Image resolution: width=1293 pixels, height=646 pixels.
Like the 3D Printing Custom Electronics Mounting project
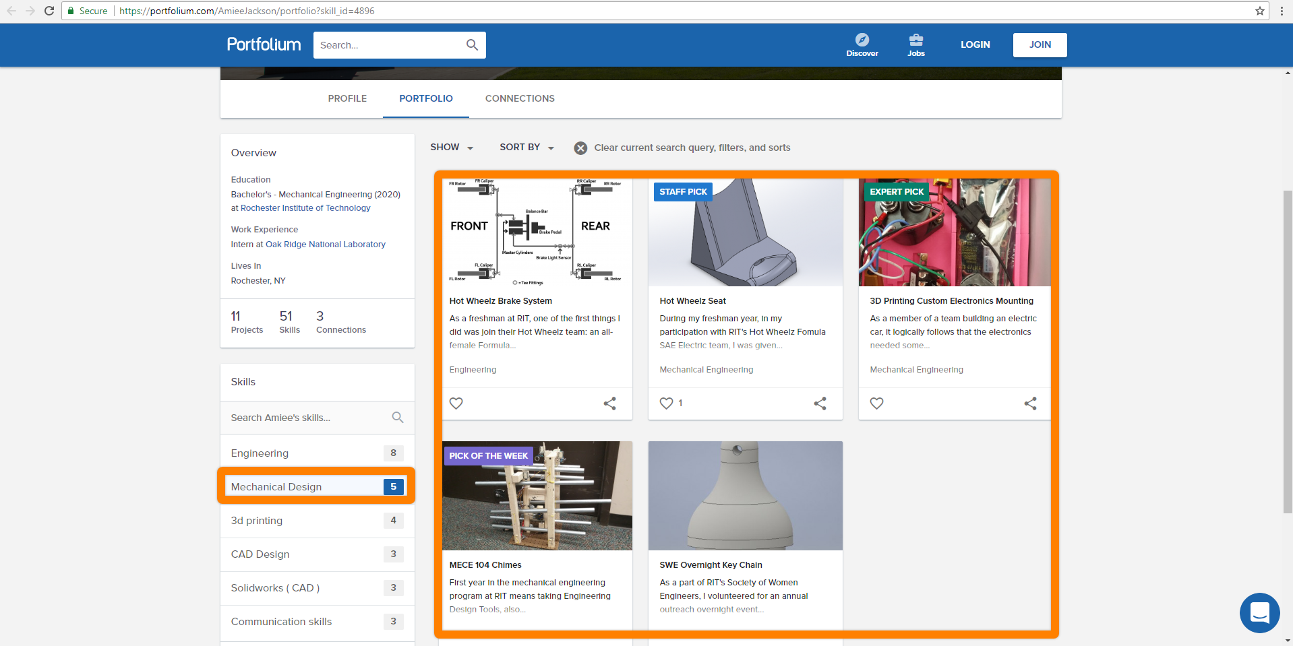tap(876, 403)
